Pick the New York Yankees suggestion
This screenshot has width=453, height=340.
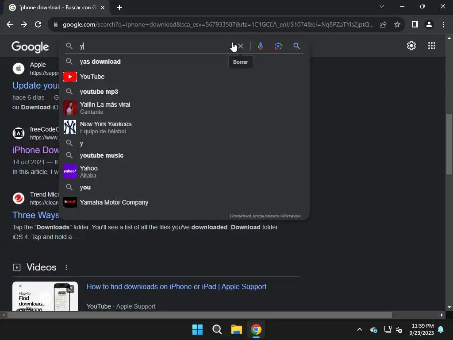point(184,127)
